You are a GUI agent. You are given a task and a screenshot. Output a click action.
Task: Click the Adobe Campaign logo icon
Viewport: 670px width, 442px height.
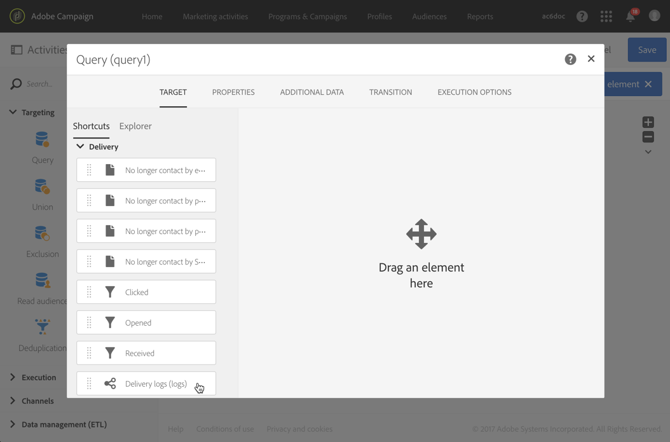17,17
